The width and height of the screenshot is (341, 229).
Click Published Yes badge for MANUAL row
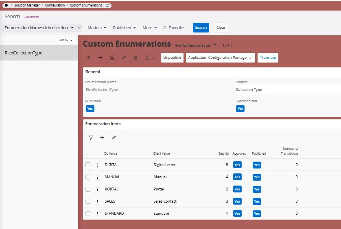tap(257, 177)
